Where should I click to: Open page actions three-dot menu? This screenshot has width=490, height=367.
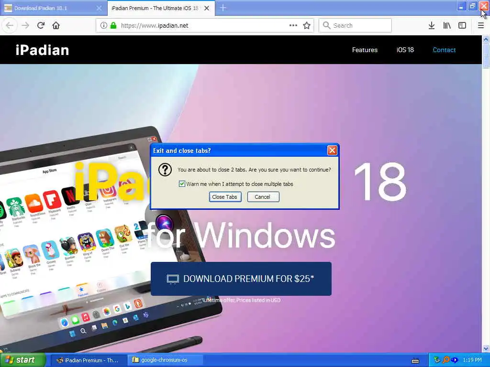tap(293, 25)
